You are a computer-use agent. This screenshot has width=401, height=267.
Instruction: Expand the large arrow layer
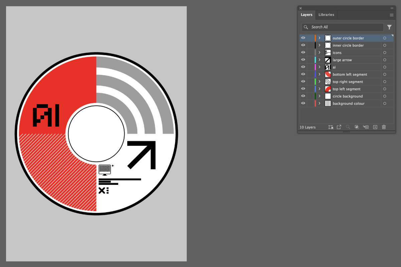pos(319,60)
